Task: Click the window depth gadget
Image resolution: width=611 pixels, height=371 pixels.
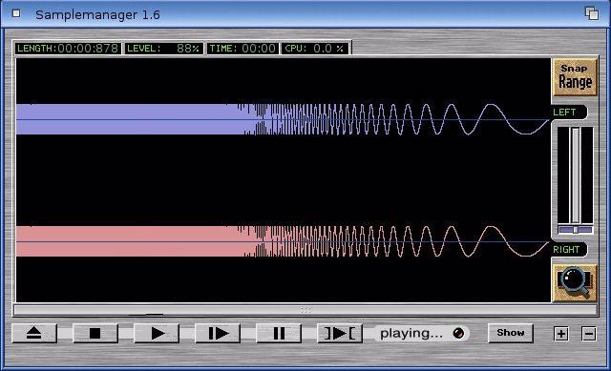Action: (592, 13)
